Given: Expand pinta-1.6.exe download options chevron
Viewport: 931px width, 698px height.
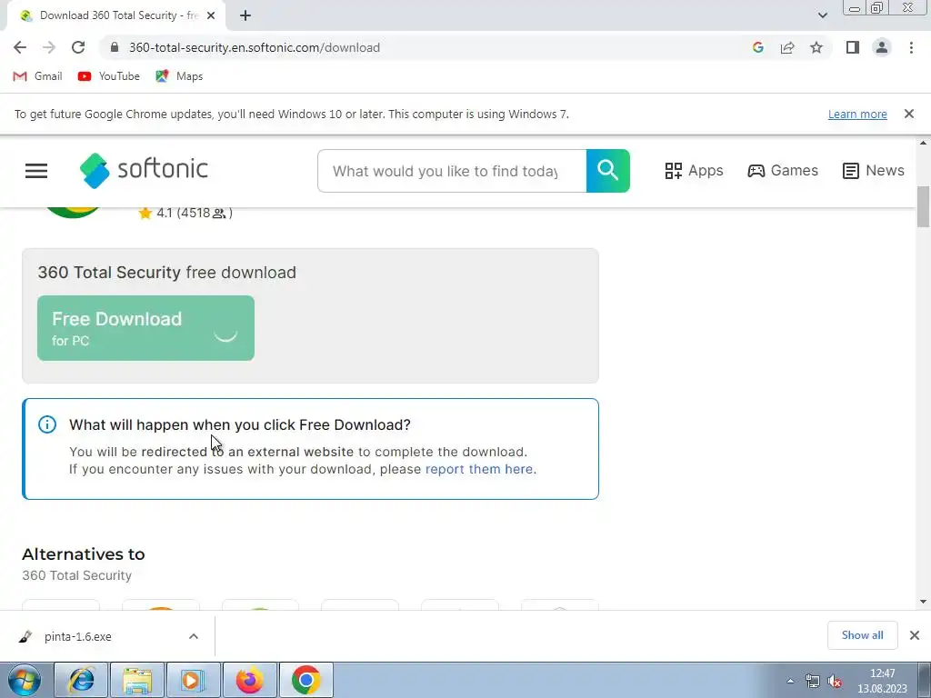Looking at the screenshot, I should pos(194,636).
